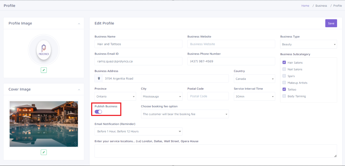The image size is (345, 166).
Task: Open the Email Notification reminder dropdown
Action: 138,131
